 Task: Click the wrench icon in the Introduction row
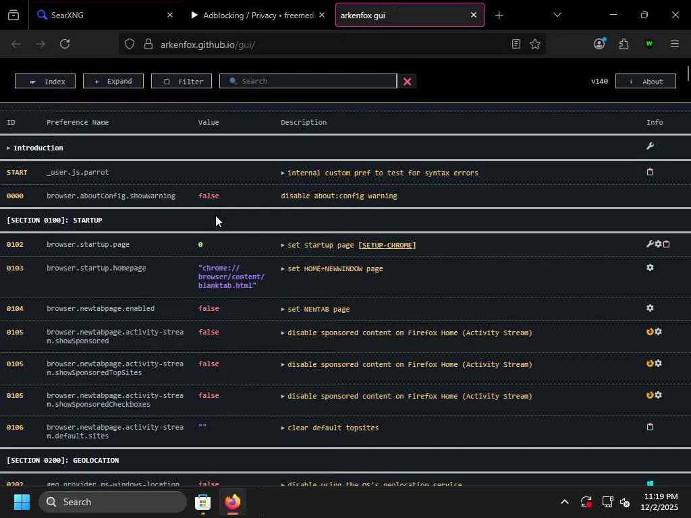coord(650,146)
